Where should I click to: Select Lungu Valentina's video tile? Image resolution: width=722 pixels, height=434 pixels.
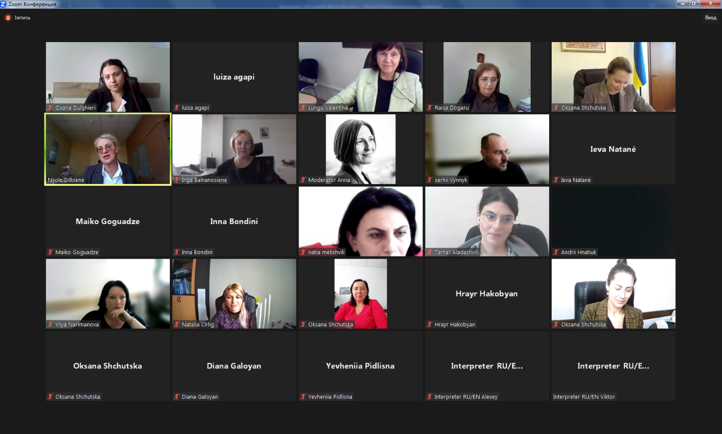pos(361,77)
